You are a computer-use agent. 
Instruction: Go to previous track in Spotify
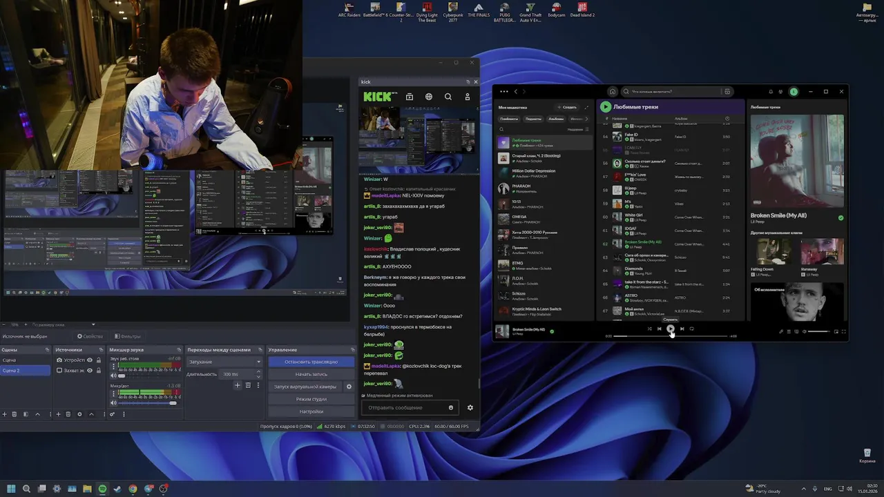(x=659, y=329)
